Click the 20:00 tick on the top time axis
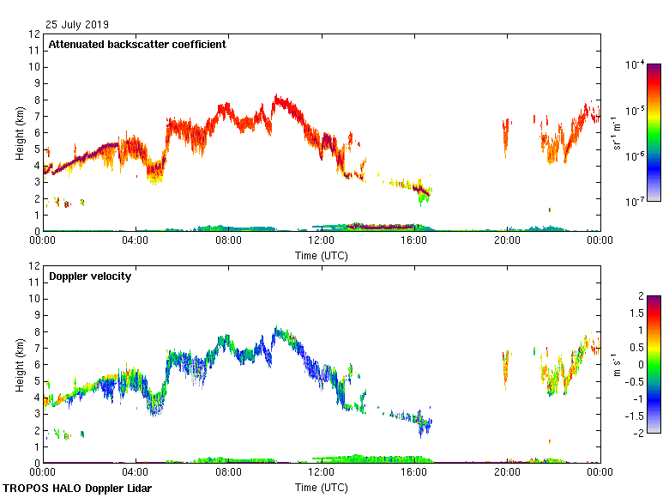Viewport: 669px width, 498px height. coord(507,241)
